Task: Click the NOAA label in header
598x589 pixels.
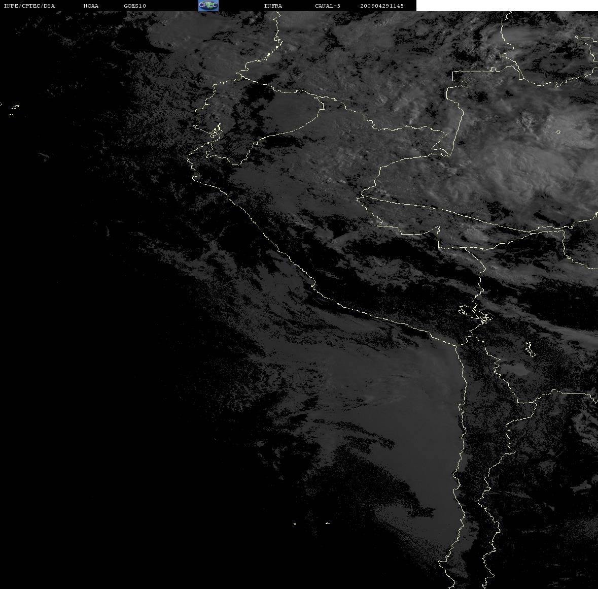Action: point(91,6)
